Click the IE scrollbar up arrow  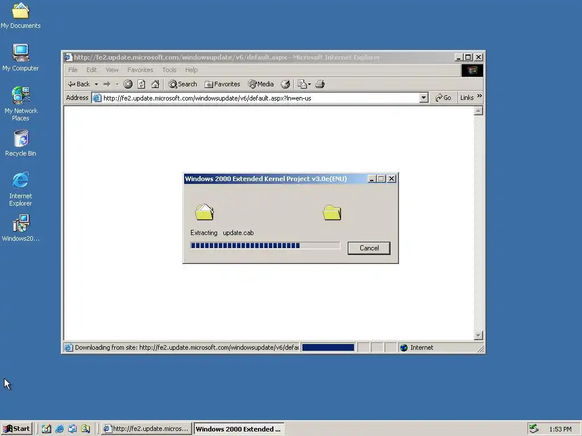pyautogui.click(x=479, y=111)
